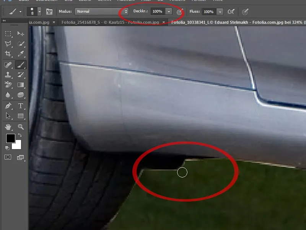Select the Pen tool

8,106
